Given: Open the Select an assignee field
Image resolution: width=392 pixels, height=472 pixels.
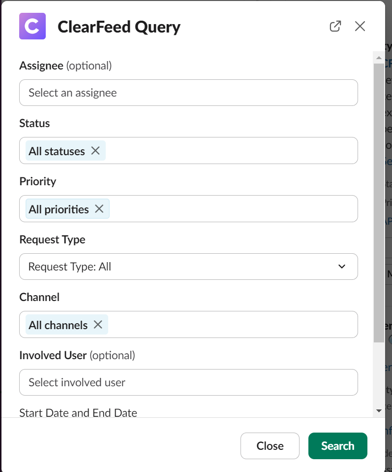Looking at the screenshot, I should (x=188, y=93).
